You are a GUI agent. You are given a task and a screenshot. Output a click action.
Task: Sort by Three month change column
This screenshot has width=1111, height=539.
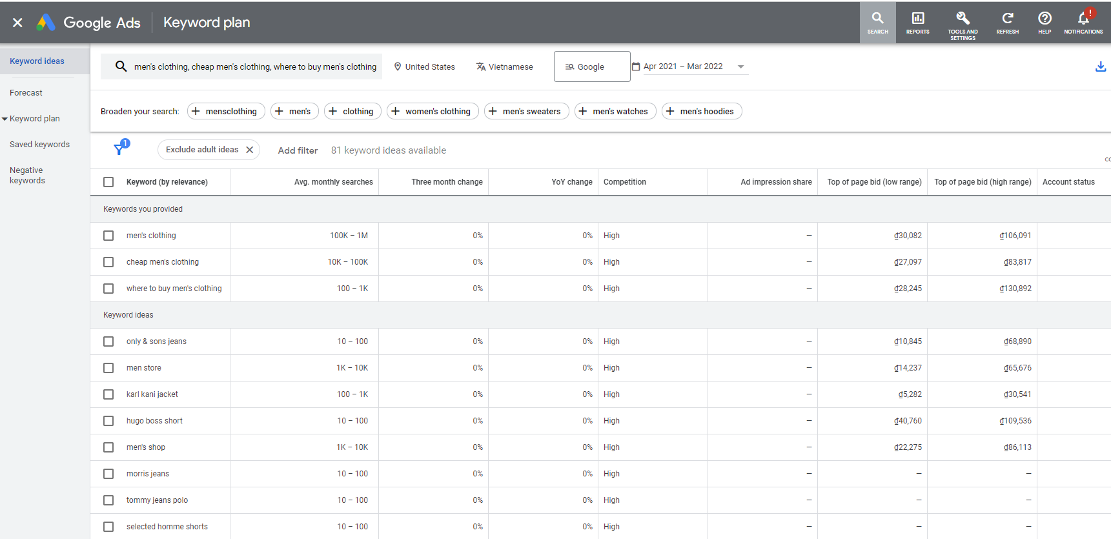click(447, 182)
